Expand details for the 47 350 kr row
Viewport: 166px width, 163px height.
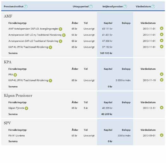click(x=162, y=40)
